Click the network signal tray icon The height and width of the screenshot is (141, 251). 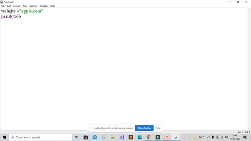coord(222,137)
